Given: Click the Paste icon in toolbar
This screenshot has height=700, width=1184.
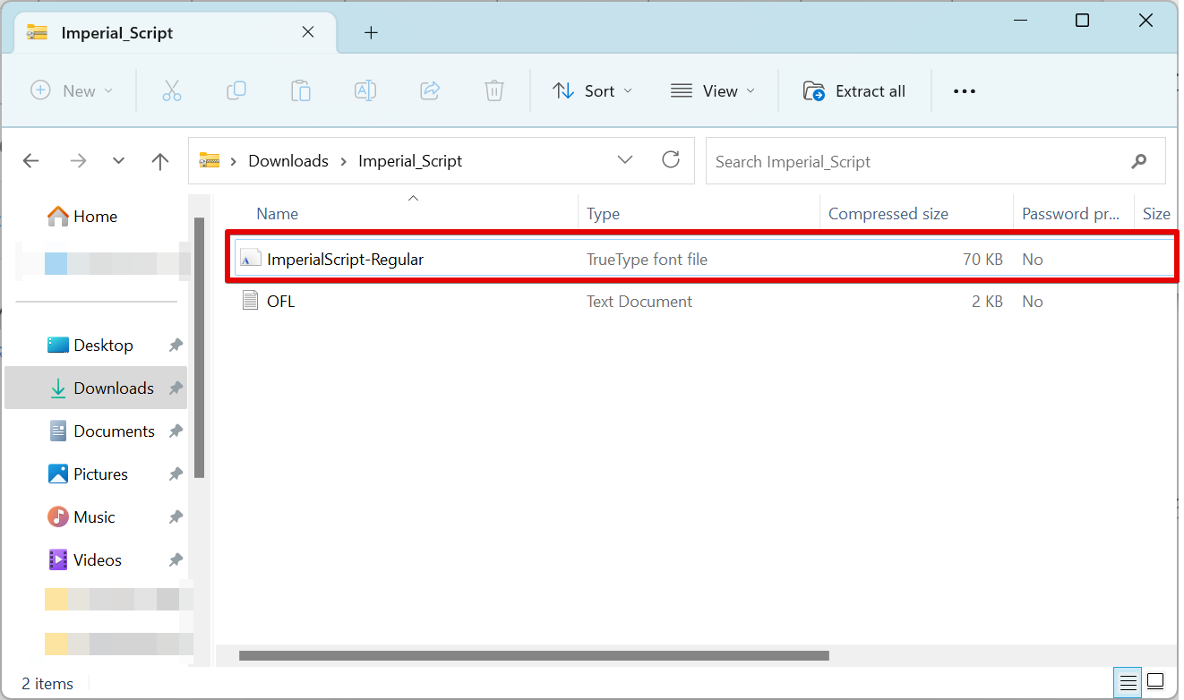Looking at the screenshot, I should click(x=301, y=90).
